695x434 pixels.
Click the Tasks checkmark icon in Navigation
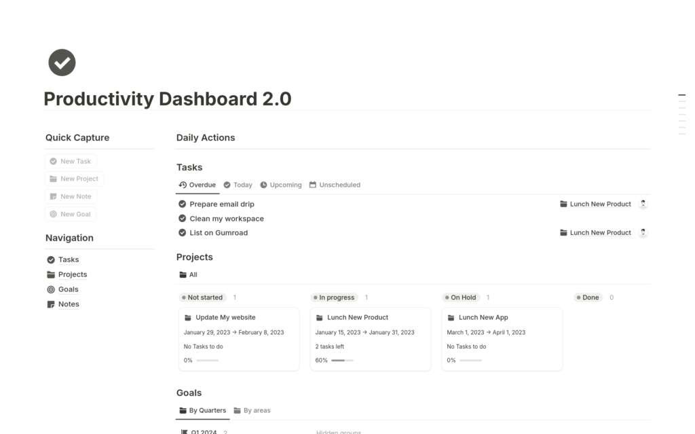(51, 259)
